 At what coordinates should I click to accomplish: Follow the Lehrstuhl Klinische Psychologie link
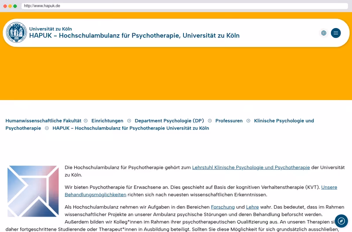[x=251, y=167]
